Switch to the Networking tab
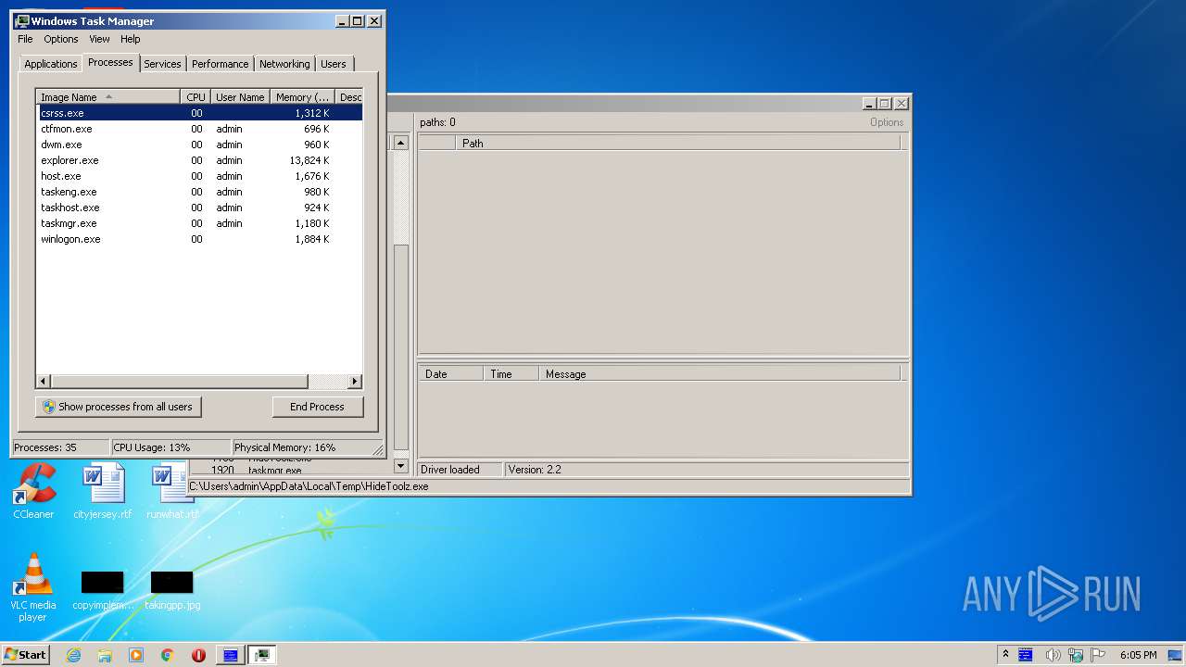Screen dimensions: 1186x667 [284, 64]
